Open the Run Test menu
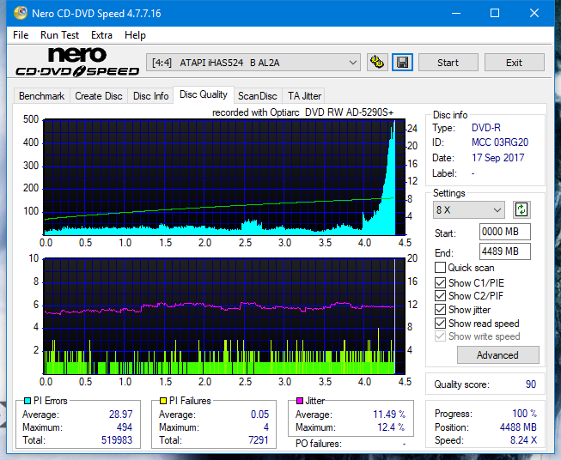 point(59,35)
